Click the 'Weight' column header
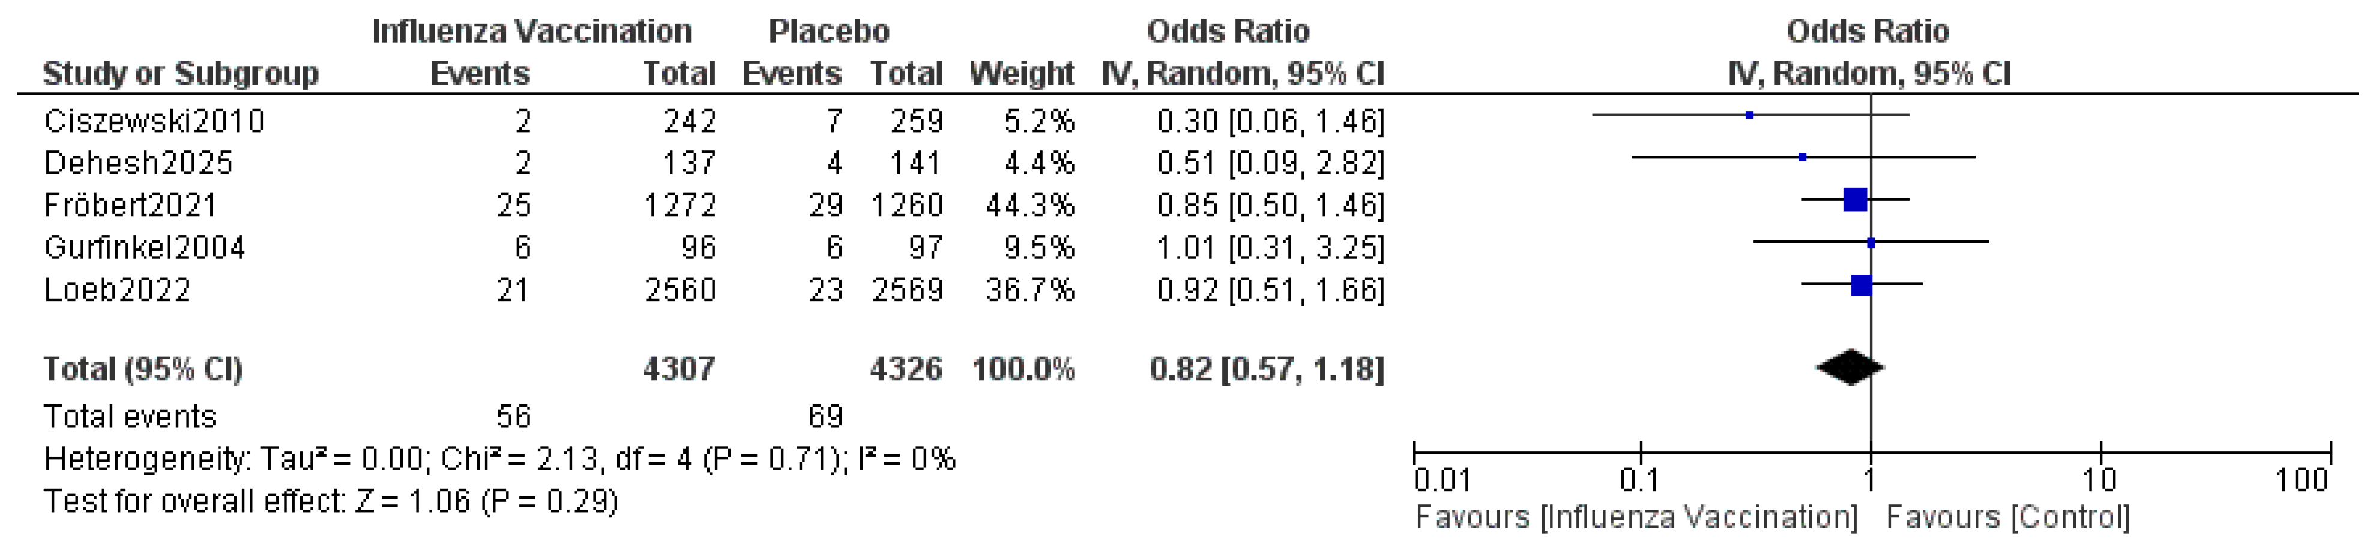Image resolution: width=2373 pixels, height=554 pixels. tap(1021, 73)
